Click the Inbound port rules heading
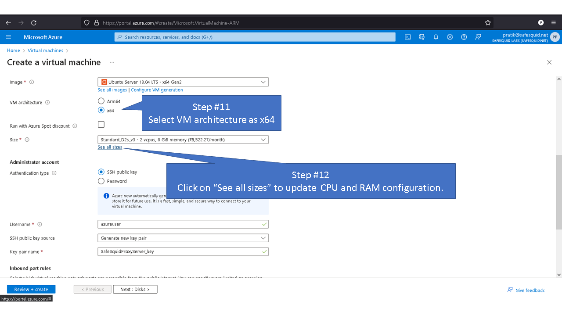 click(x=30, y=268)
